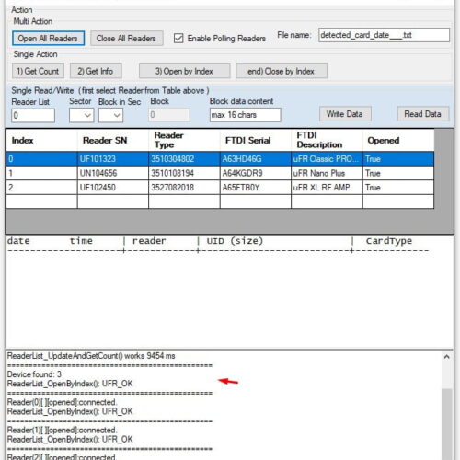Click the FTDI Description column header
This screenshot has height=460, width=460.
click(x=327, y=141)
